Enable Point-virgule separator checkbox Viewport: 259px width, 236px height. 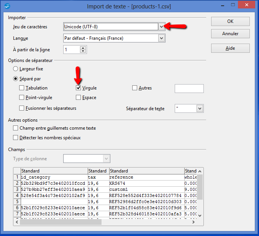click(x=21, y=98)
